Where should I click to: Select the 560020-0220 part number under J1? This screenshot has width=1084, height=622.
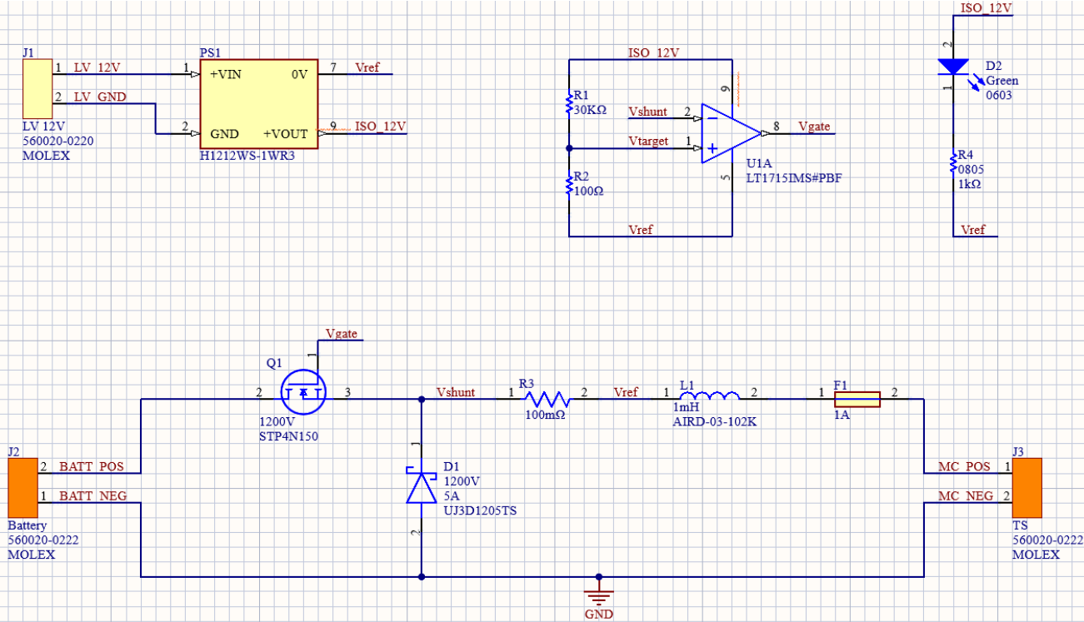(x=57, y=141)
